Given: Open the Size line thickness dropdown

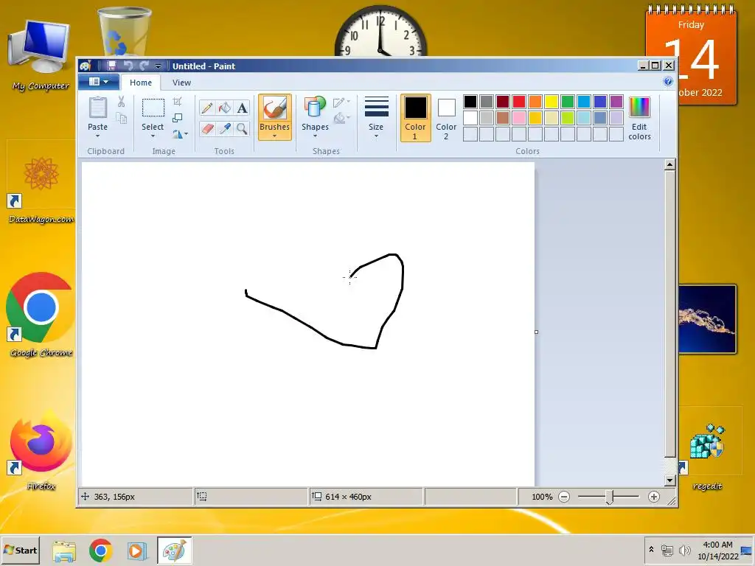Looking at the screenshot, I should pos(376,117).
